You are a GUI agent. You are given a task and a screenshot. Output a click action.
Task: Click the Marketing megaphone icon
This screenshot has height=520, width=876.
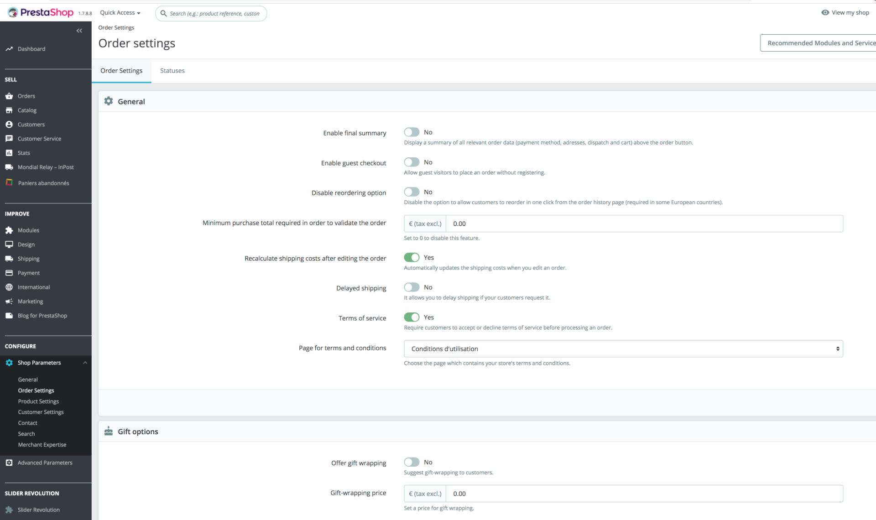[x=9, y=301]
